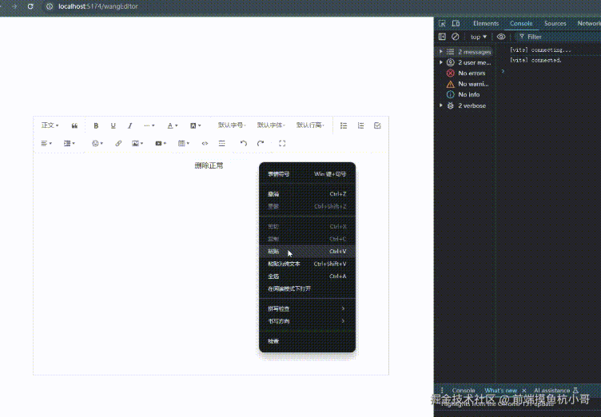
Task: Choose paste Ctrl+V in the context menu
Action: (x=307, y=252)
